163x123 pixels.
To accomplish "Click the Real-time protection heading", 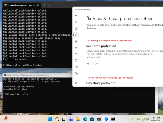I will tap(101, 46).
